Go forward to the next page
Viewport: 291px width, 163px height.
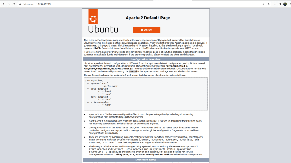[9, 4]
